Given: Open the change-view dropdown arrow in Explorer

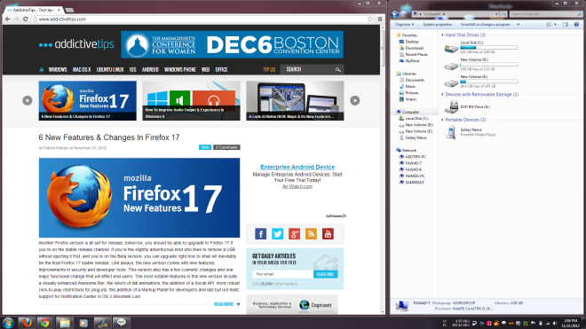Looking at the screenshot, I should click(x=555, y=25).
